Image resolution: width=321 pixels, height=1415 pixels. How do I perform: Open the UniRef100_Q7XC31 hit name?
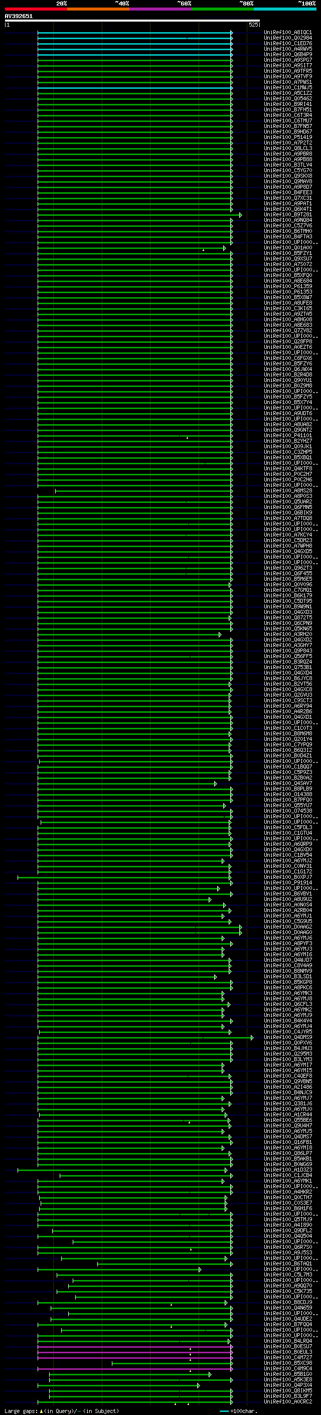[288, 198]
